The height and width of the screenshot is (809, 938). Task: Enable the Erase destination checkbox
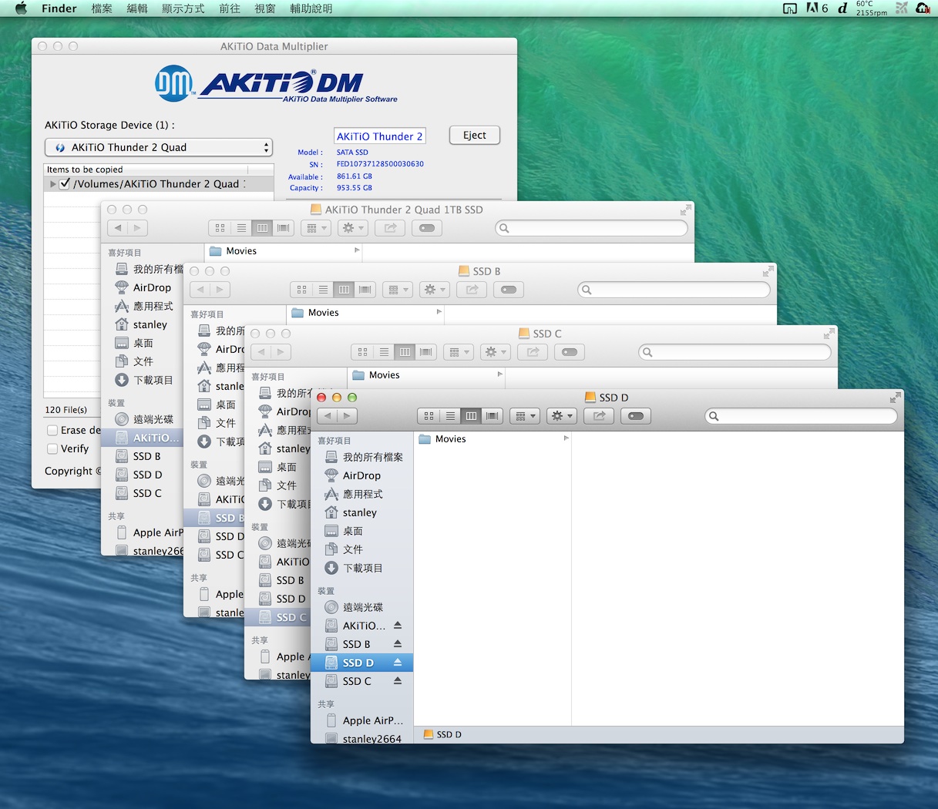point(52,430)
